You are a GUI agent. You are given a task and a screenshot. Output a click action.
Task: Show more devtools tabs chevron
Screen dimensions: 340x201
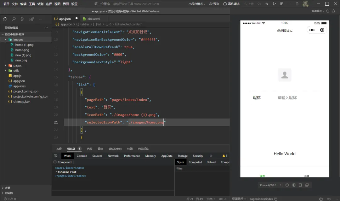pos(211,156)
